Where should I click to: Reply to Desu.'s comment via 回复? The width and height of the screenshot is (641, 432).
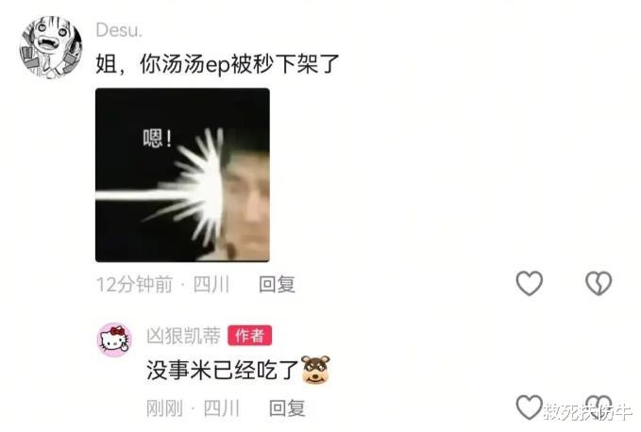(277, 284)
